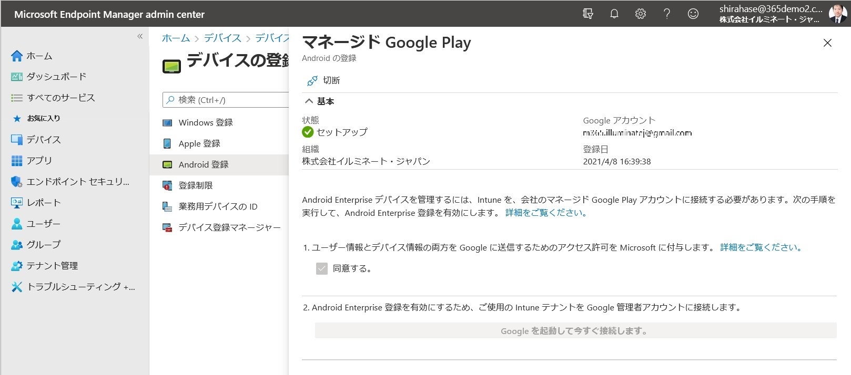The height and width of the screenshot is (375, 851).
Task: Click the お気に入り favorites heading
Action: pyautogui.click(x=44, y=118)
